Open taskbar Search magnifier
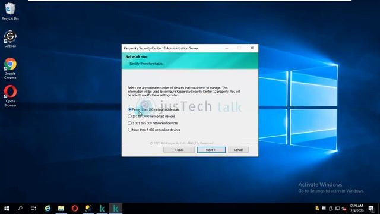 (20, 209)
